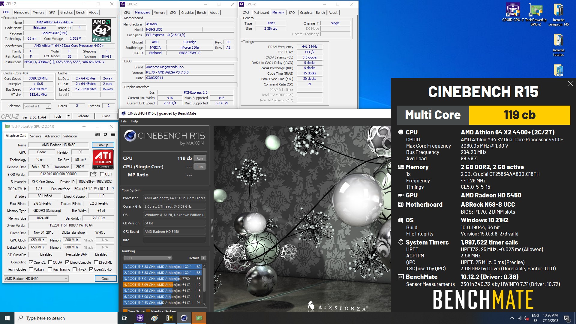This screenshot has height=324, width=576.
Task: Open the Cinebench Help menu
Action: coord(134,121)
